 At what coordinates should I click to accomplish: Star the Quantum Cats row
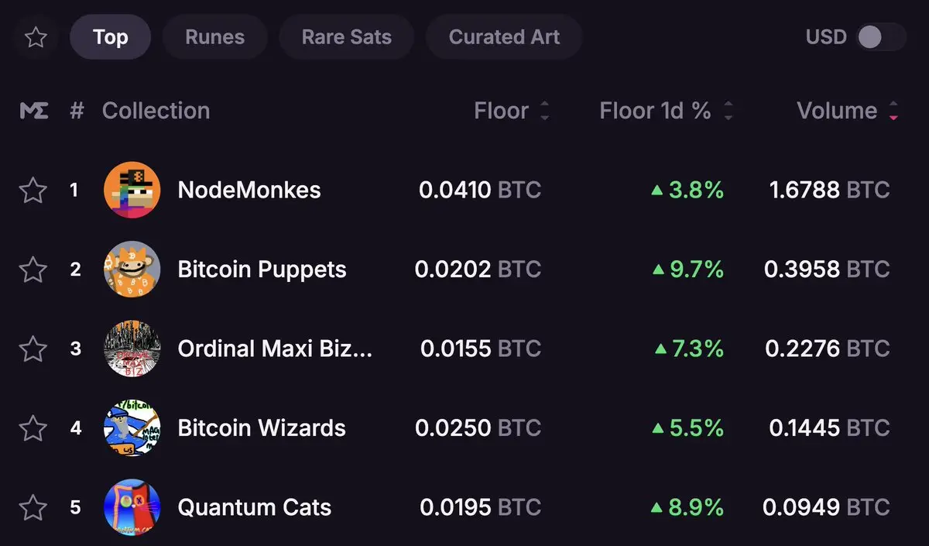pyautogui.click(x=33, y=507)
